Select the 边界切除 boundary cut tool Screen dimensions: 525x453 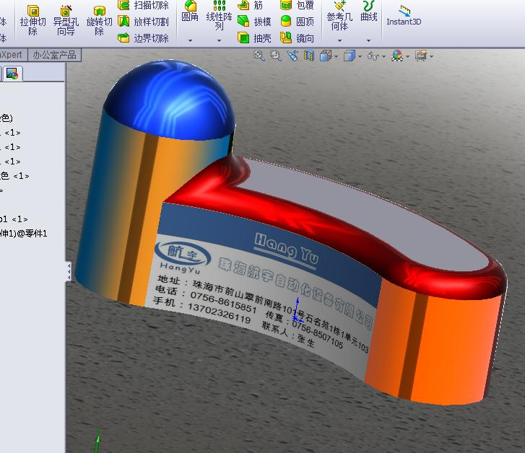click(x=143, y=38)
